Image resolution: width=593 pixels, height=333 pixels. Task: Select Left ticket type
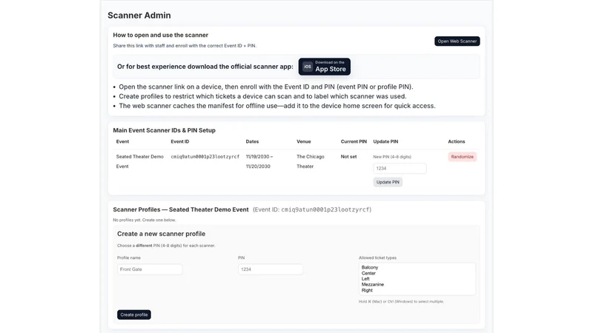[x=365, y=279]
